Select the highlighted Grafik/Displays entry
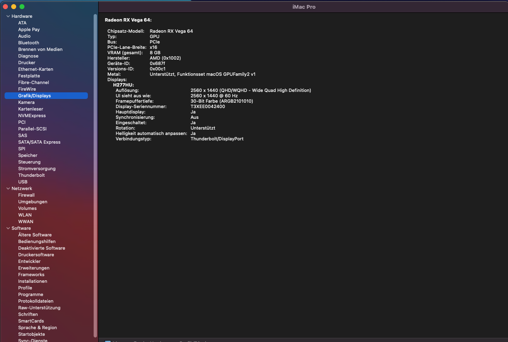Image resolution: width=508 pixels, height=342 pixels. coord(46,96)
